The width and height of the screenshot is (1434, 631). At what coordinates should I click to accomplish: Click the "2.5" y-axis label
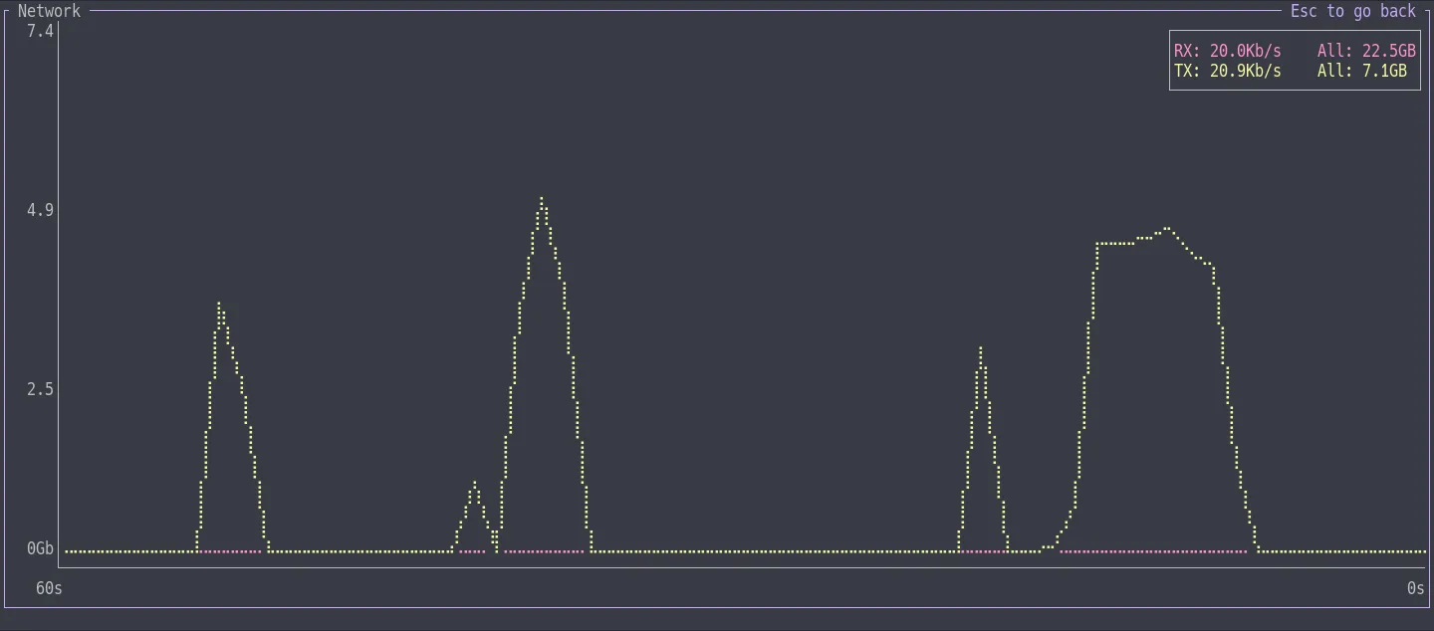[40, 389]
